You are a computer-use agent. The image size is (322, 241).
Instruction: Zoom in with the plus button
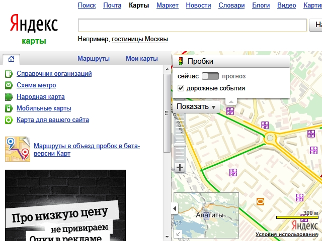[x=180, y=168]
